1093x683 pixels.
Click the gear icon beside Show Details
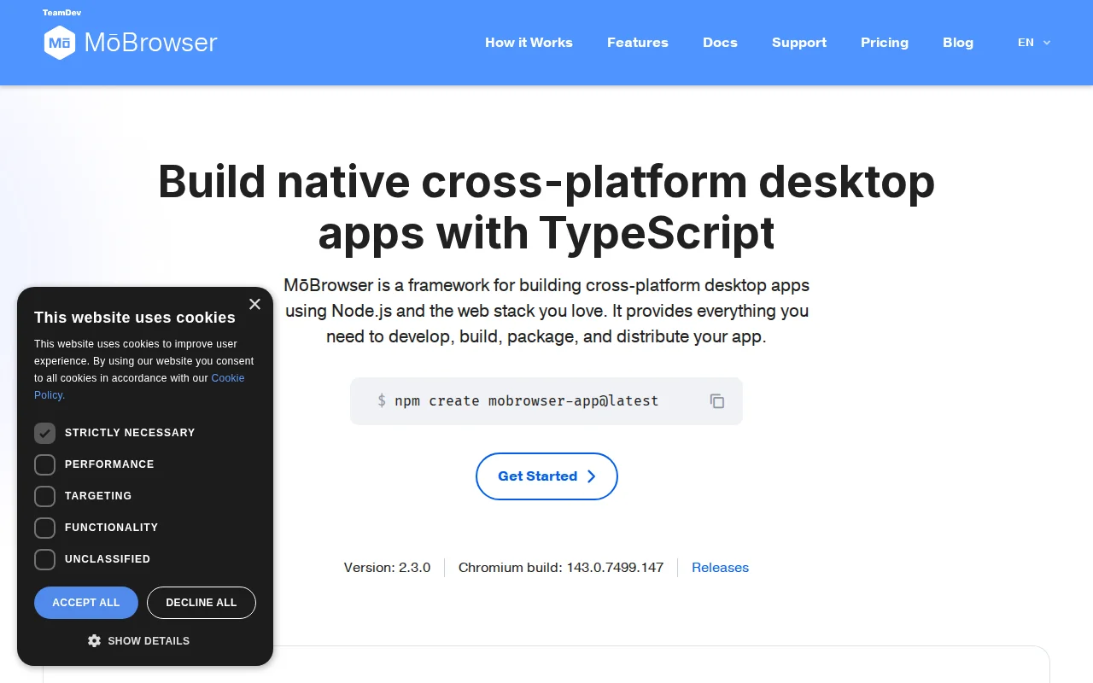pyautogui.click(x=94, y=640)
